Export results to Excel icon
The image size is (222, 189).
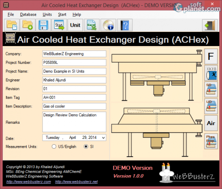pyautogui.click(x=91, y=25)
